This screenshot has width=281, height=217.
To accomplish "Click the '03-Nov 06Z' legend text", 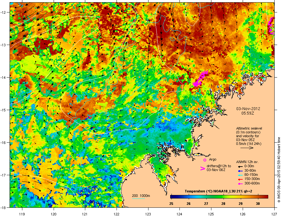I will coord(216,170).
